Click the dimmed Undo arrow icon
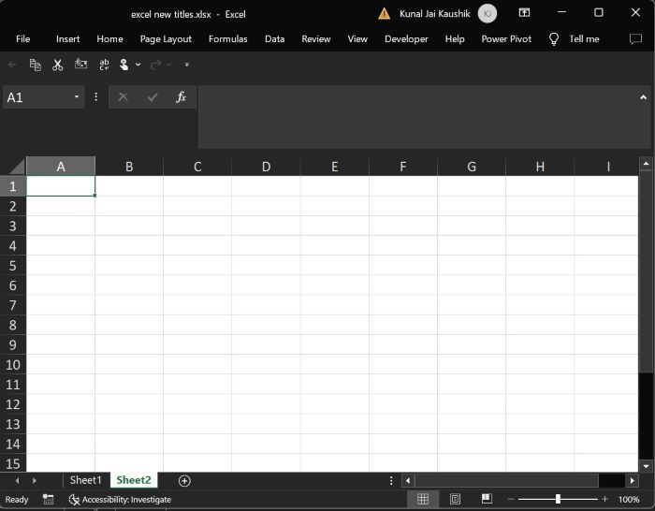Viewport: 655px width, 511px height. [x=12, y=65]
